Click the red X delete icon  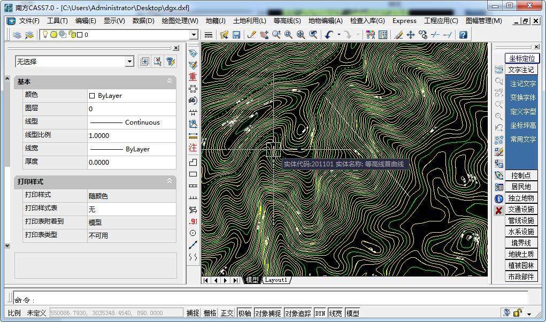point(499,211)
